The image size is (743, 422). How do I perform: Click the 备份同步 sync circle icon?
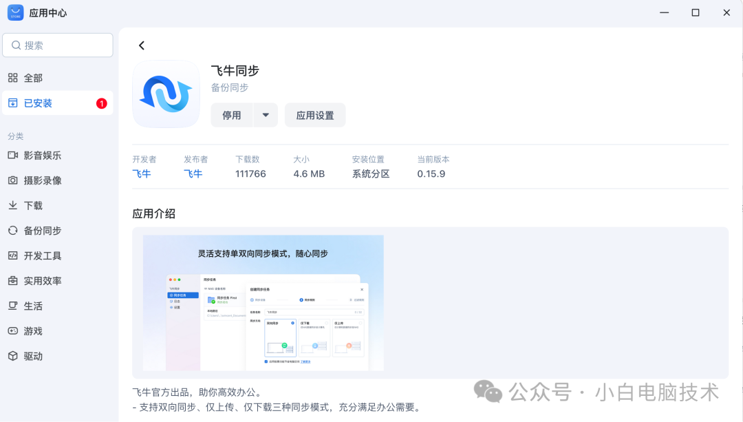[13, 231]
